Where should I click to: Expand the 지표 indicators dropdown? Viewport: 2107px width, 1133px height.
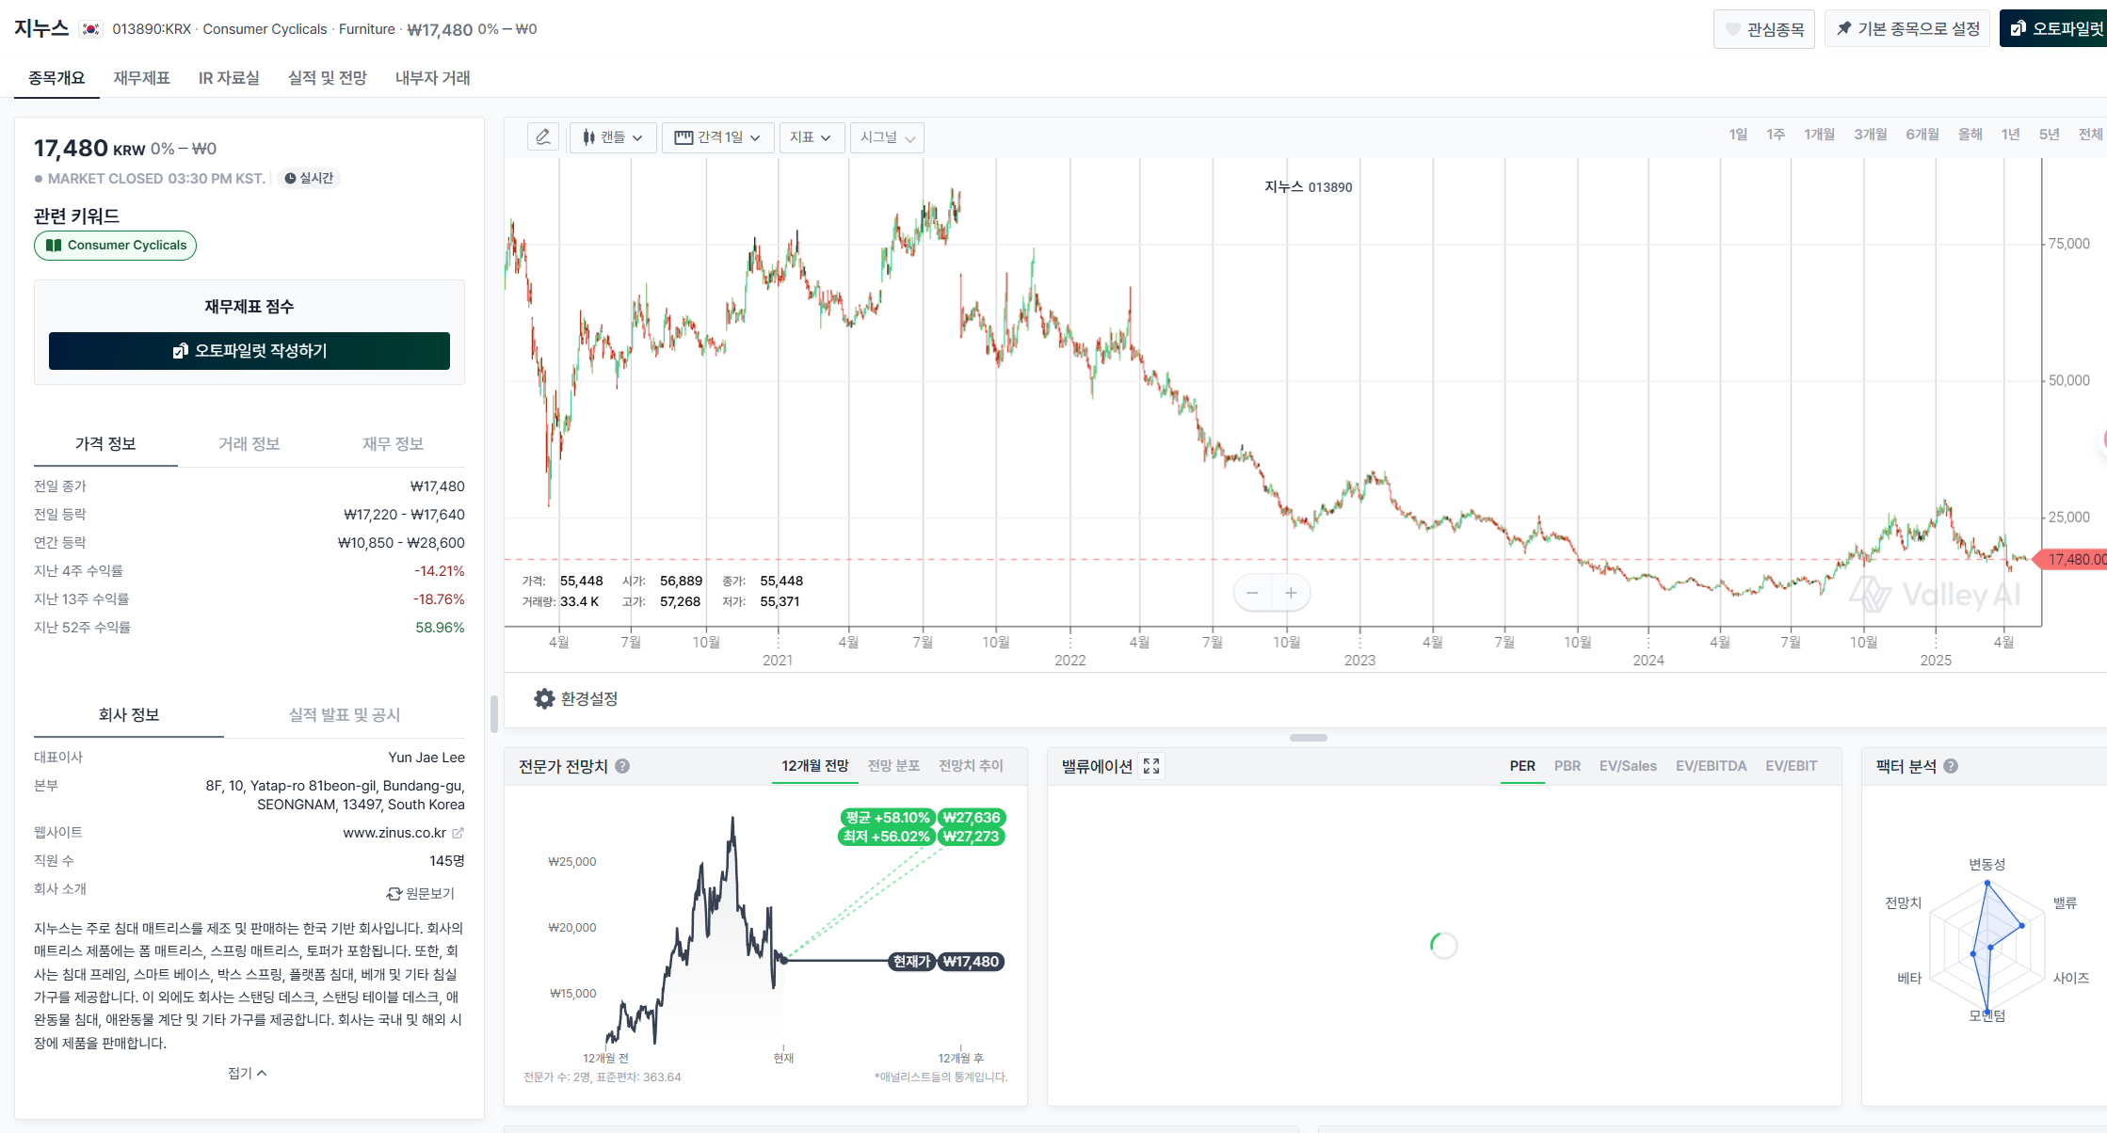[x=811, y=137]
